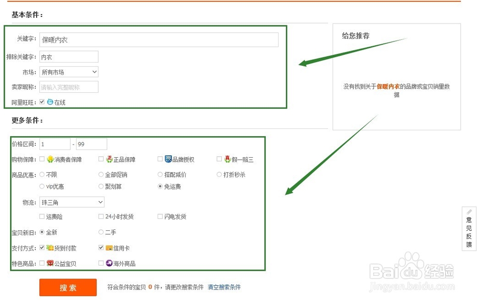This screenshot has width=482, height=303.
Task: Open the 物流 珠三角 dropdown
Action: coord(72,202)
